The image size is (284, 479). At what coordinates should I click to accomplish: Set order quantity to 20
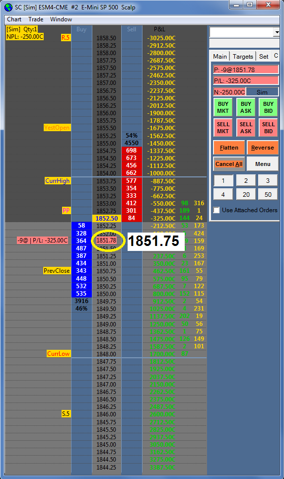[246, 194]
